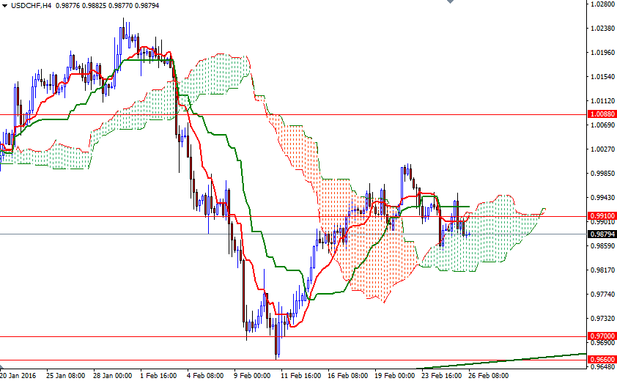Screen dimensions: 617x381
Task: Click the 20 Jan 2016 date label
Action: click(18, 375)
